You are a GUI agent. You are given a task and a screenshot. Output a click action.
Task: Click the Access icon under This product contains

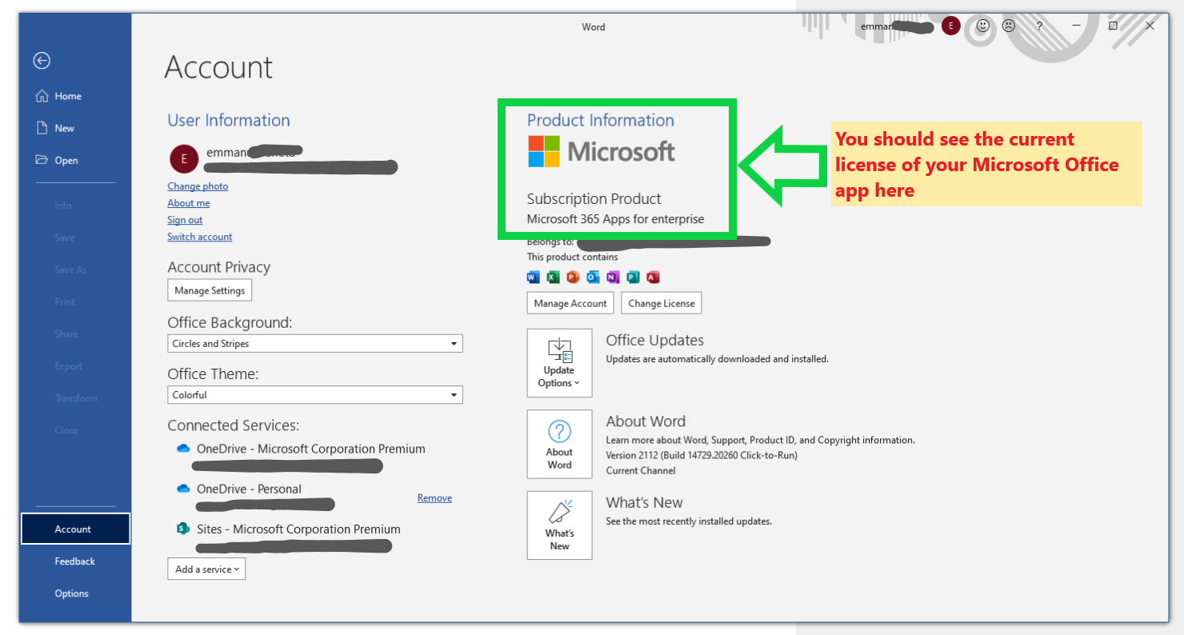[x=653, y=278]
